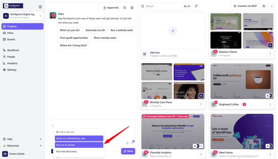Choose 'Run a website audit' suggestion
Screen dimensions: 278x159
[122, 30]
